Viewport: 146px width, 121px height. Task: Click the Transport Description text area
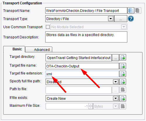point(86,37)
